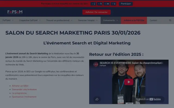Expand the Evènements menu chevron
The height and width of the screenshot is (108, 174).
[117, 20]
